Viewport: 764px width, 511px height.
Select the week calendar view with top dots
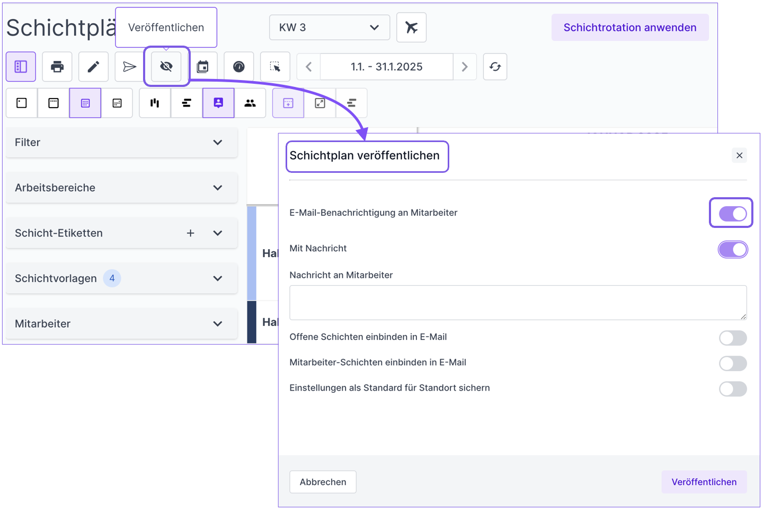[x=54, y=103]
